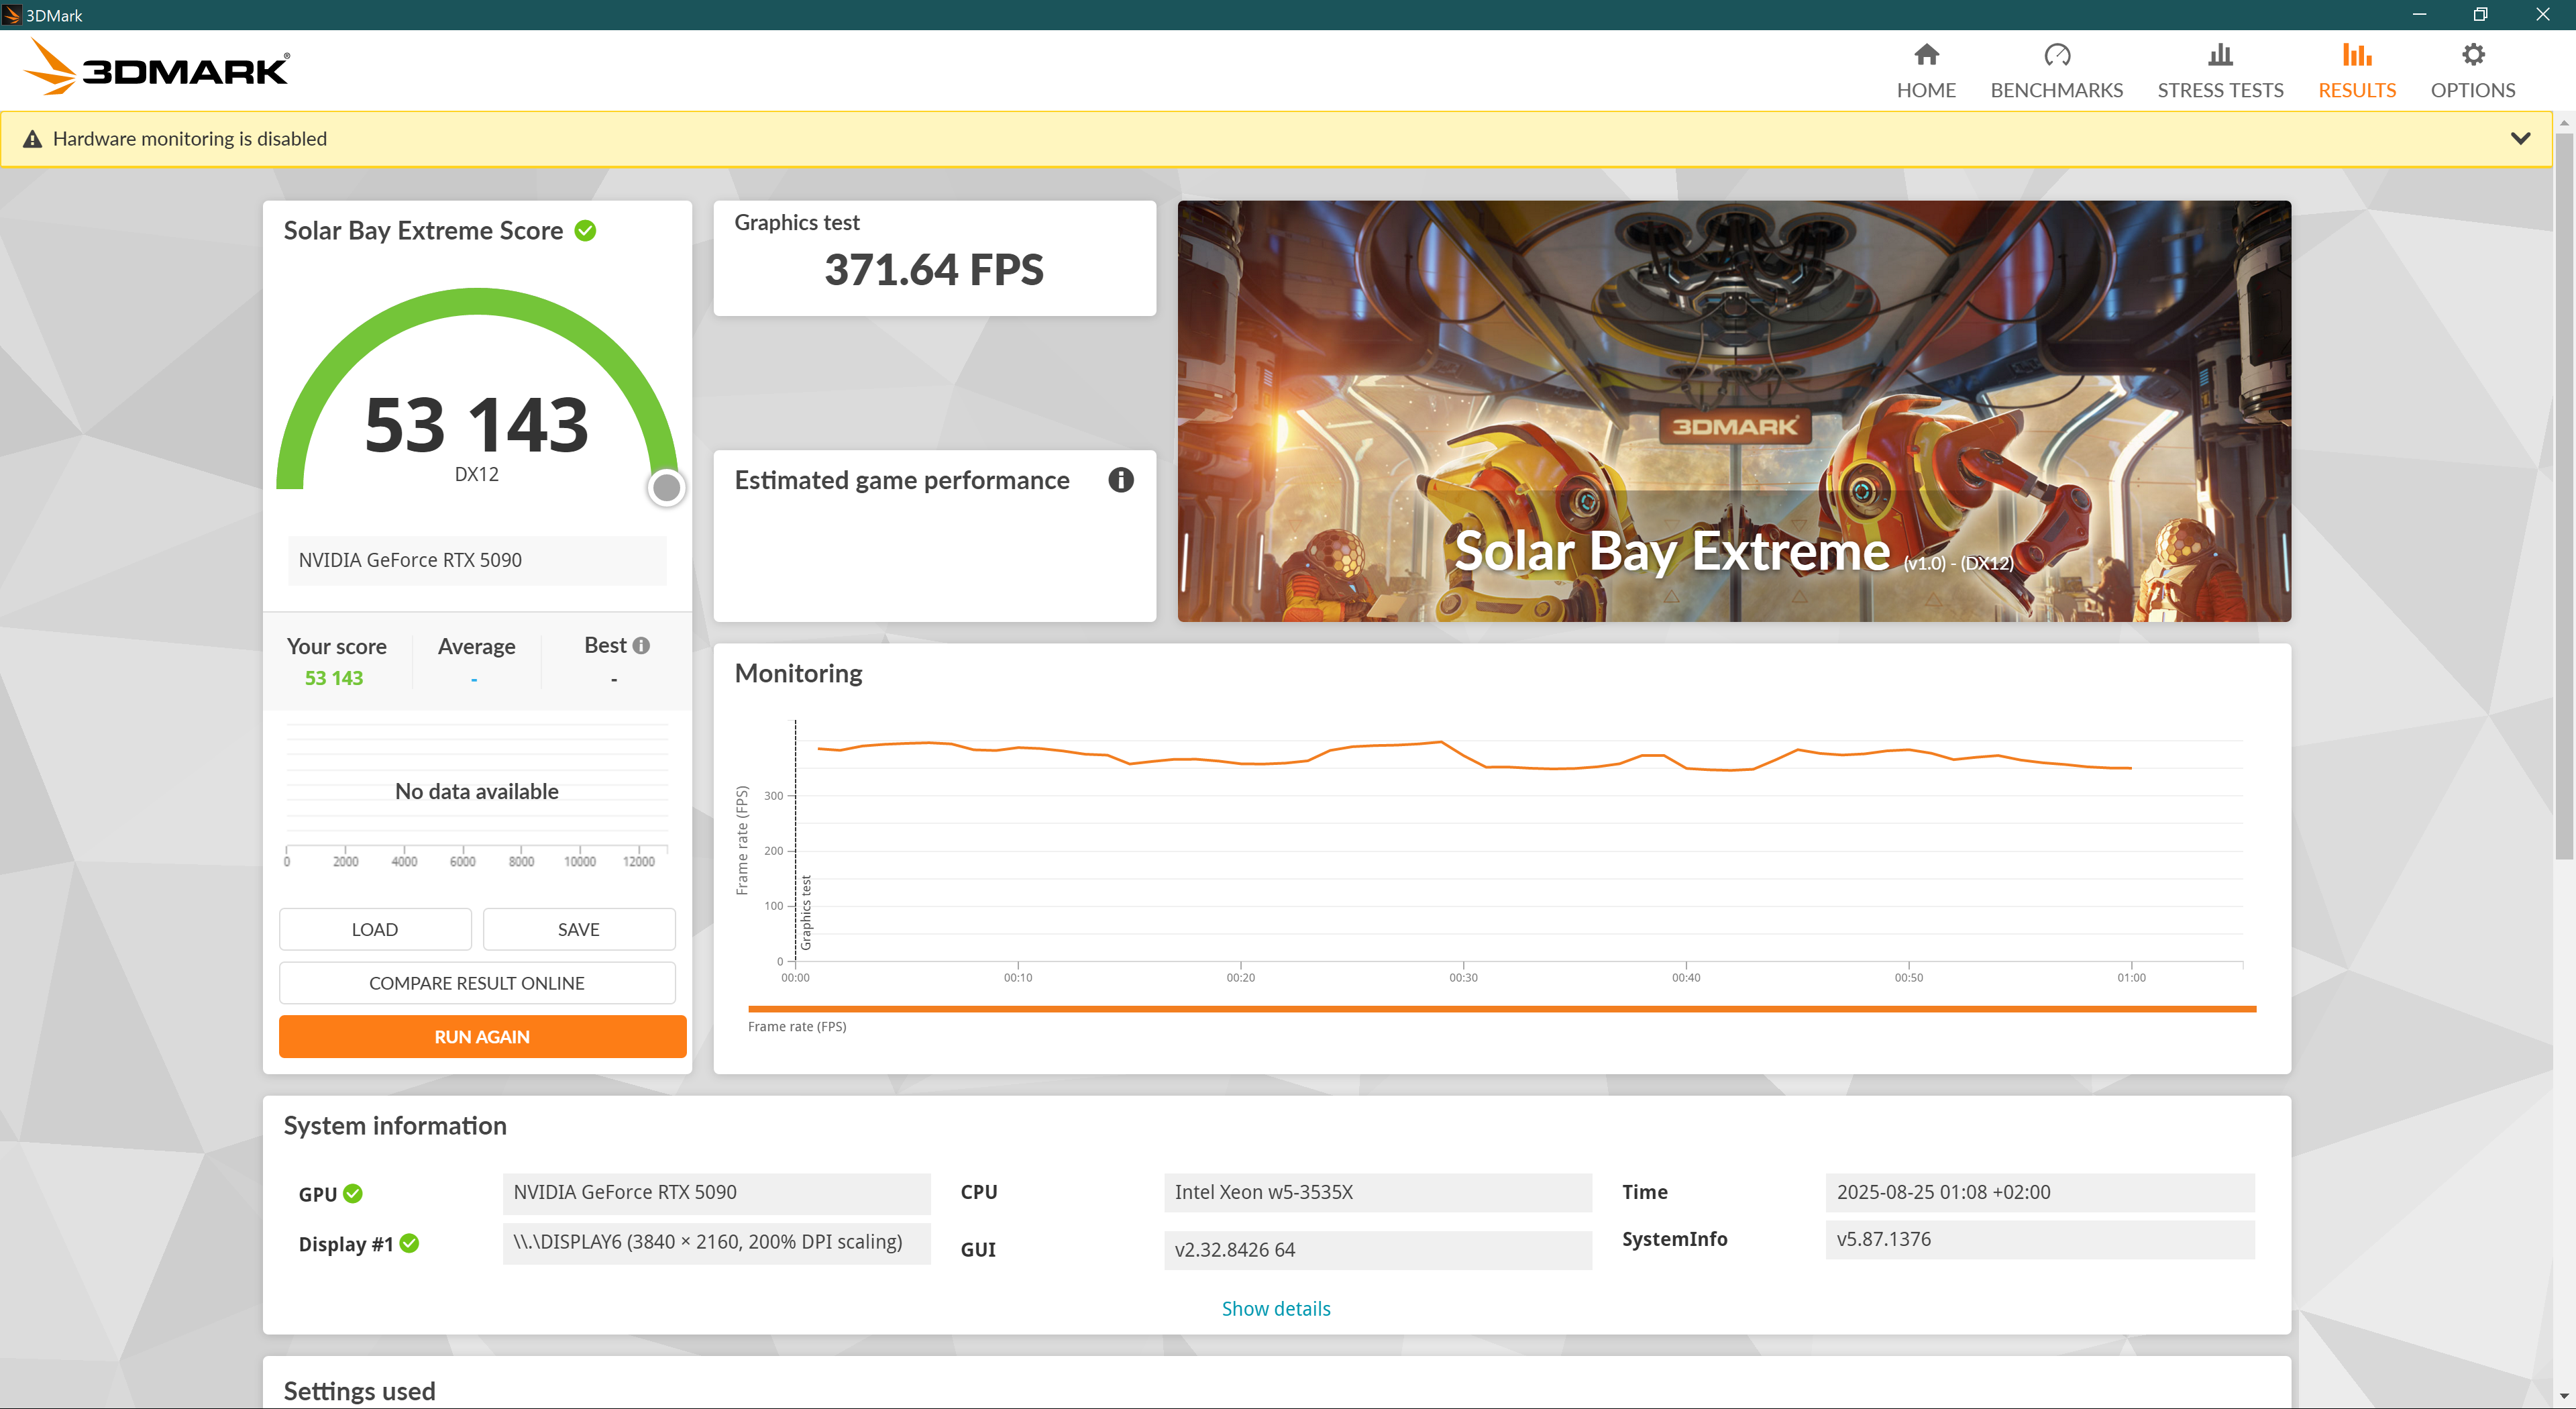The width and height of the screenshot is (2576, 1409).
Task: Click the scrollbar up arrow
Action: [x=2564, y=123]
